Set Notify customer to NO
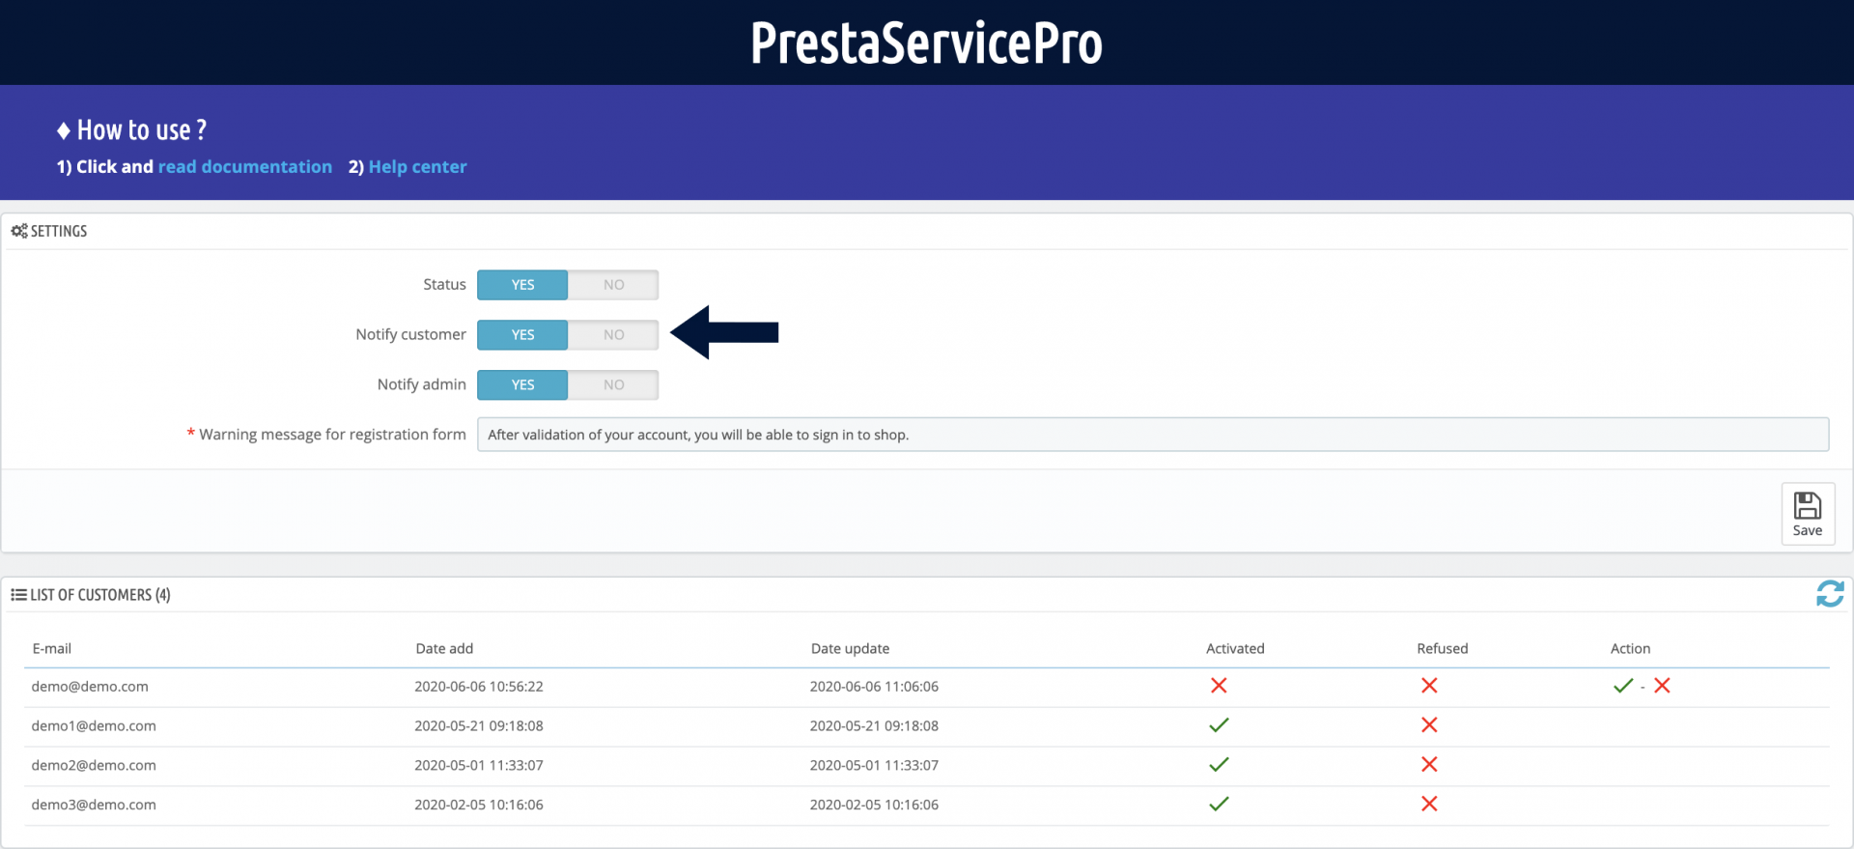 613,335
